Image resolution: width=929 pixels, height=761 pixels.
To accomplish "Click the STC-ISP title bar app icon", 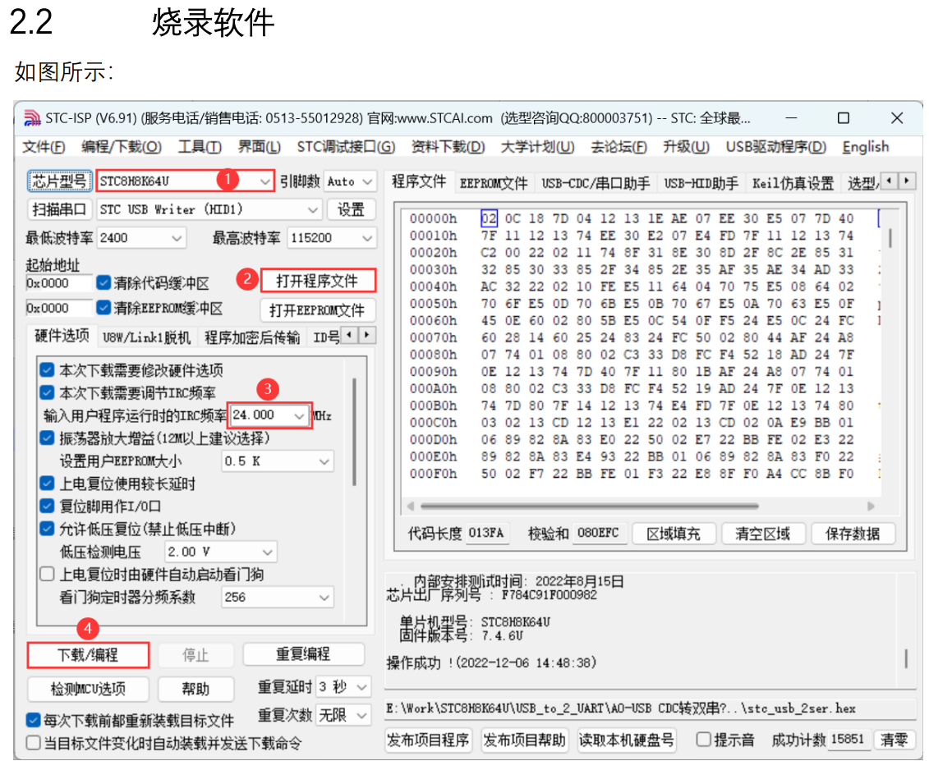I will (32, 118).
